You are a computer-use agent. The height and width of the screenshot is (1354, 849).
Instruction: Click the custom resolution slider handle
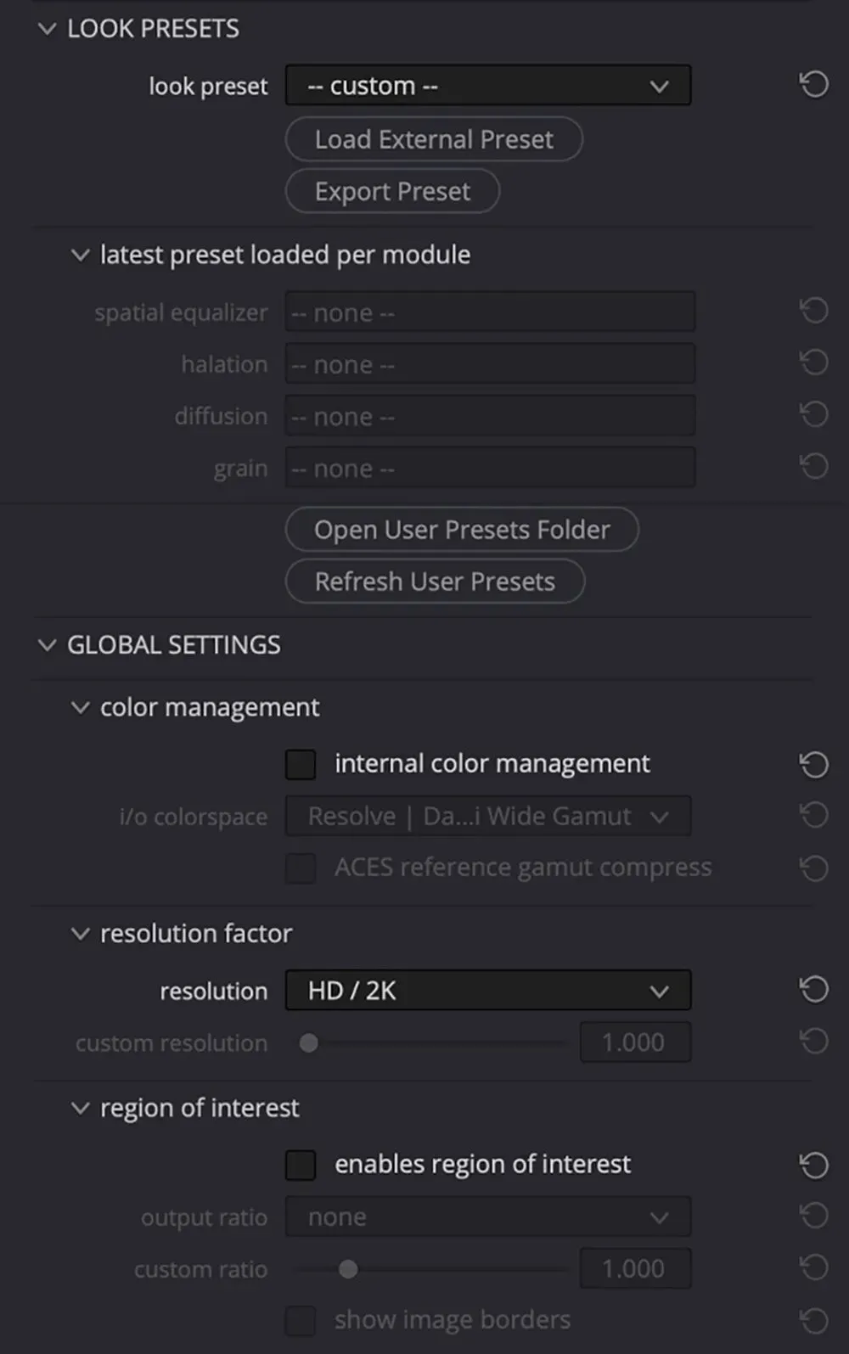[309, 1042]
